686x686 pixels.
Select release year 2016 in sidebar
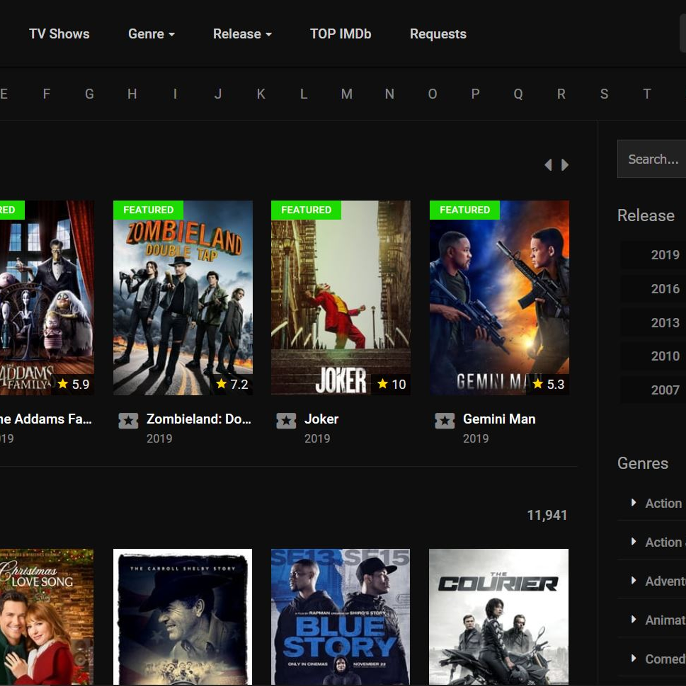pos(665,289)
